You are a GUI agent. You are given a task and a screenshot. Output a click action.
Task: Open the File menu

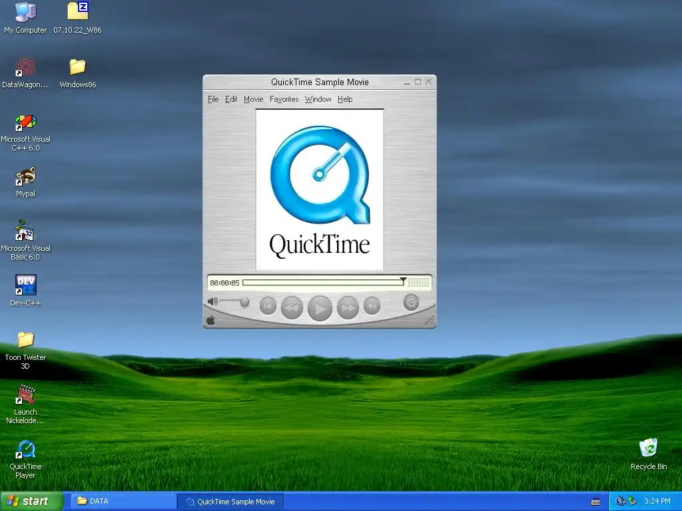(213, 99)
